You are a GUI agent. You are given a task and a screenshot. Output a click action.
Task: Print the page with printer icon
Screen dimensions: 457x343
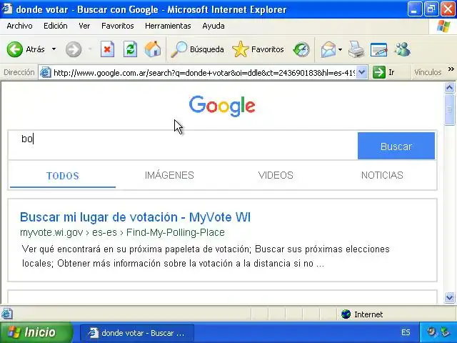[356, 49]
